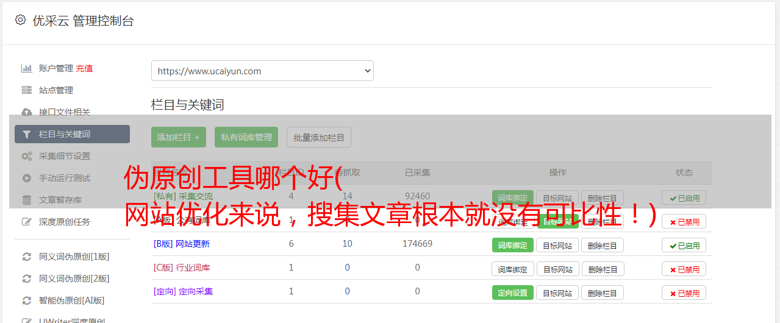Toggle 已启用 status for 网站更新 row
780x323 pixels.
[x=684, y=245]
